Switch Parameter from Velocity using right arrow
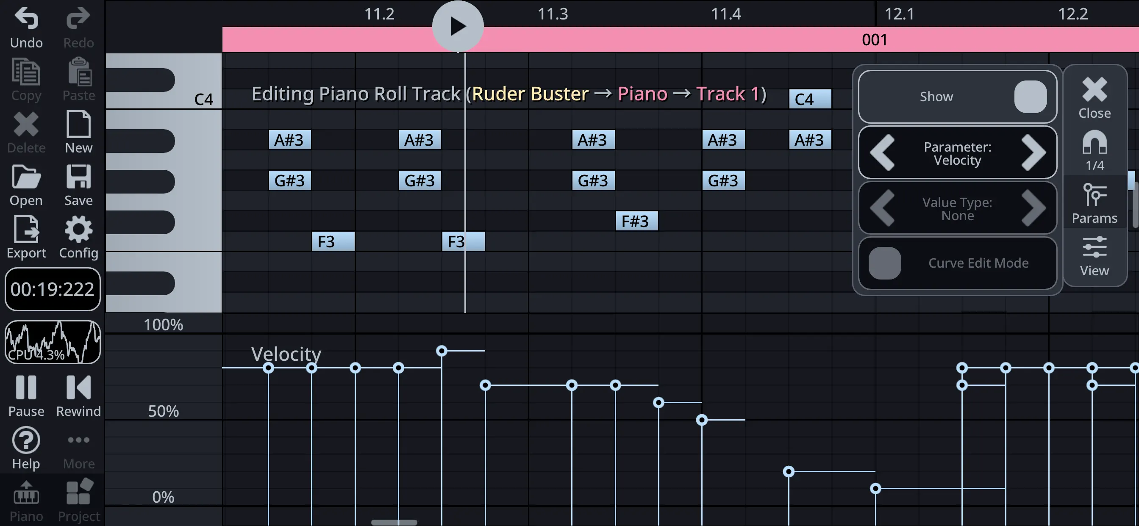The width and height of the screenshot is (1139, 526). 1035,153
